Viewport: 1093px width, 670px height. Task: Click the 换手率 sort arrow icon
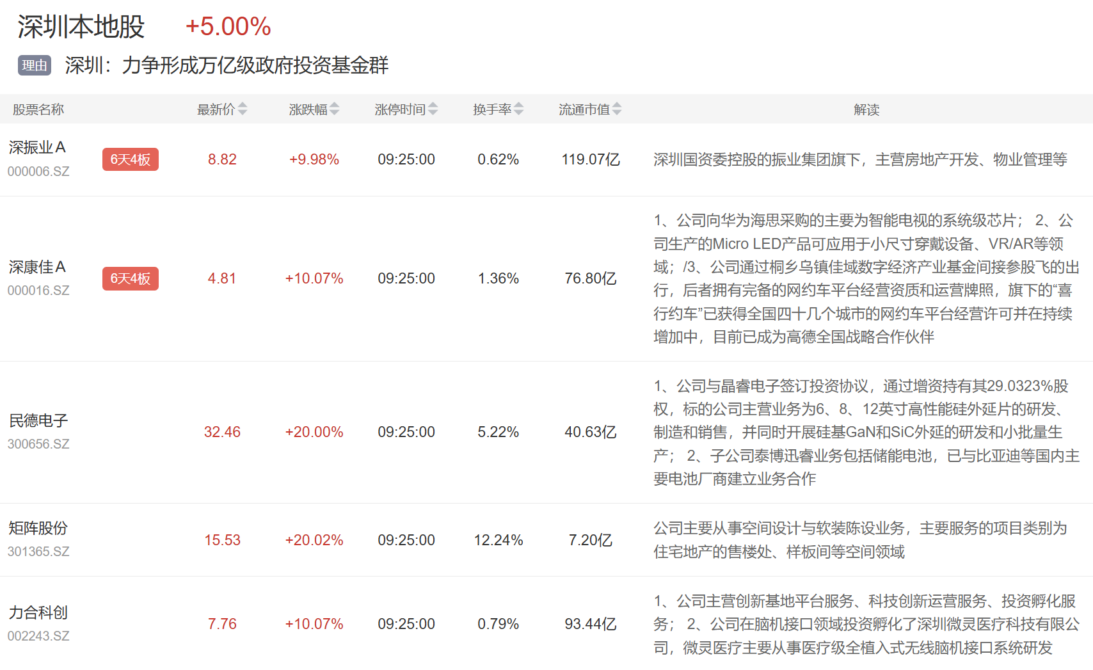[x=518, y=109]
